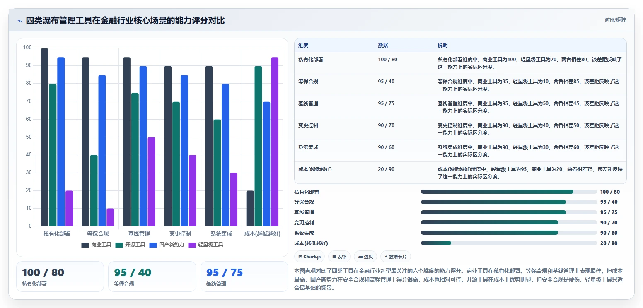Select the 表格 chip

[x=339, y=257]
